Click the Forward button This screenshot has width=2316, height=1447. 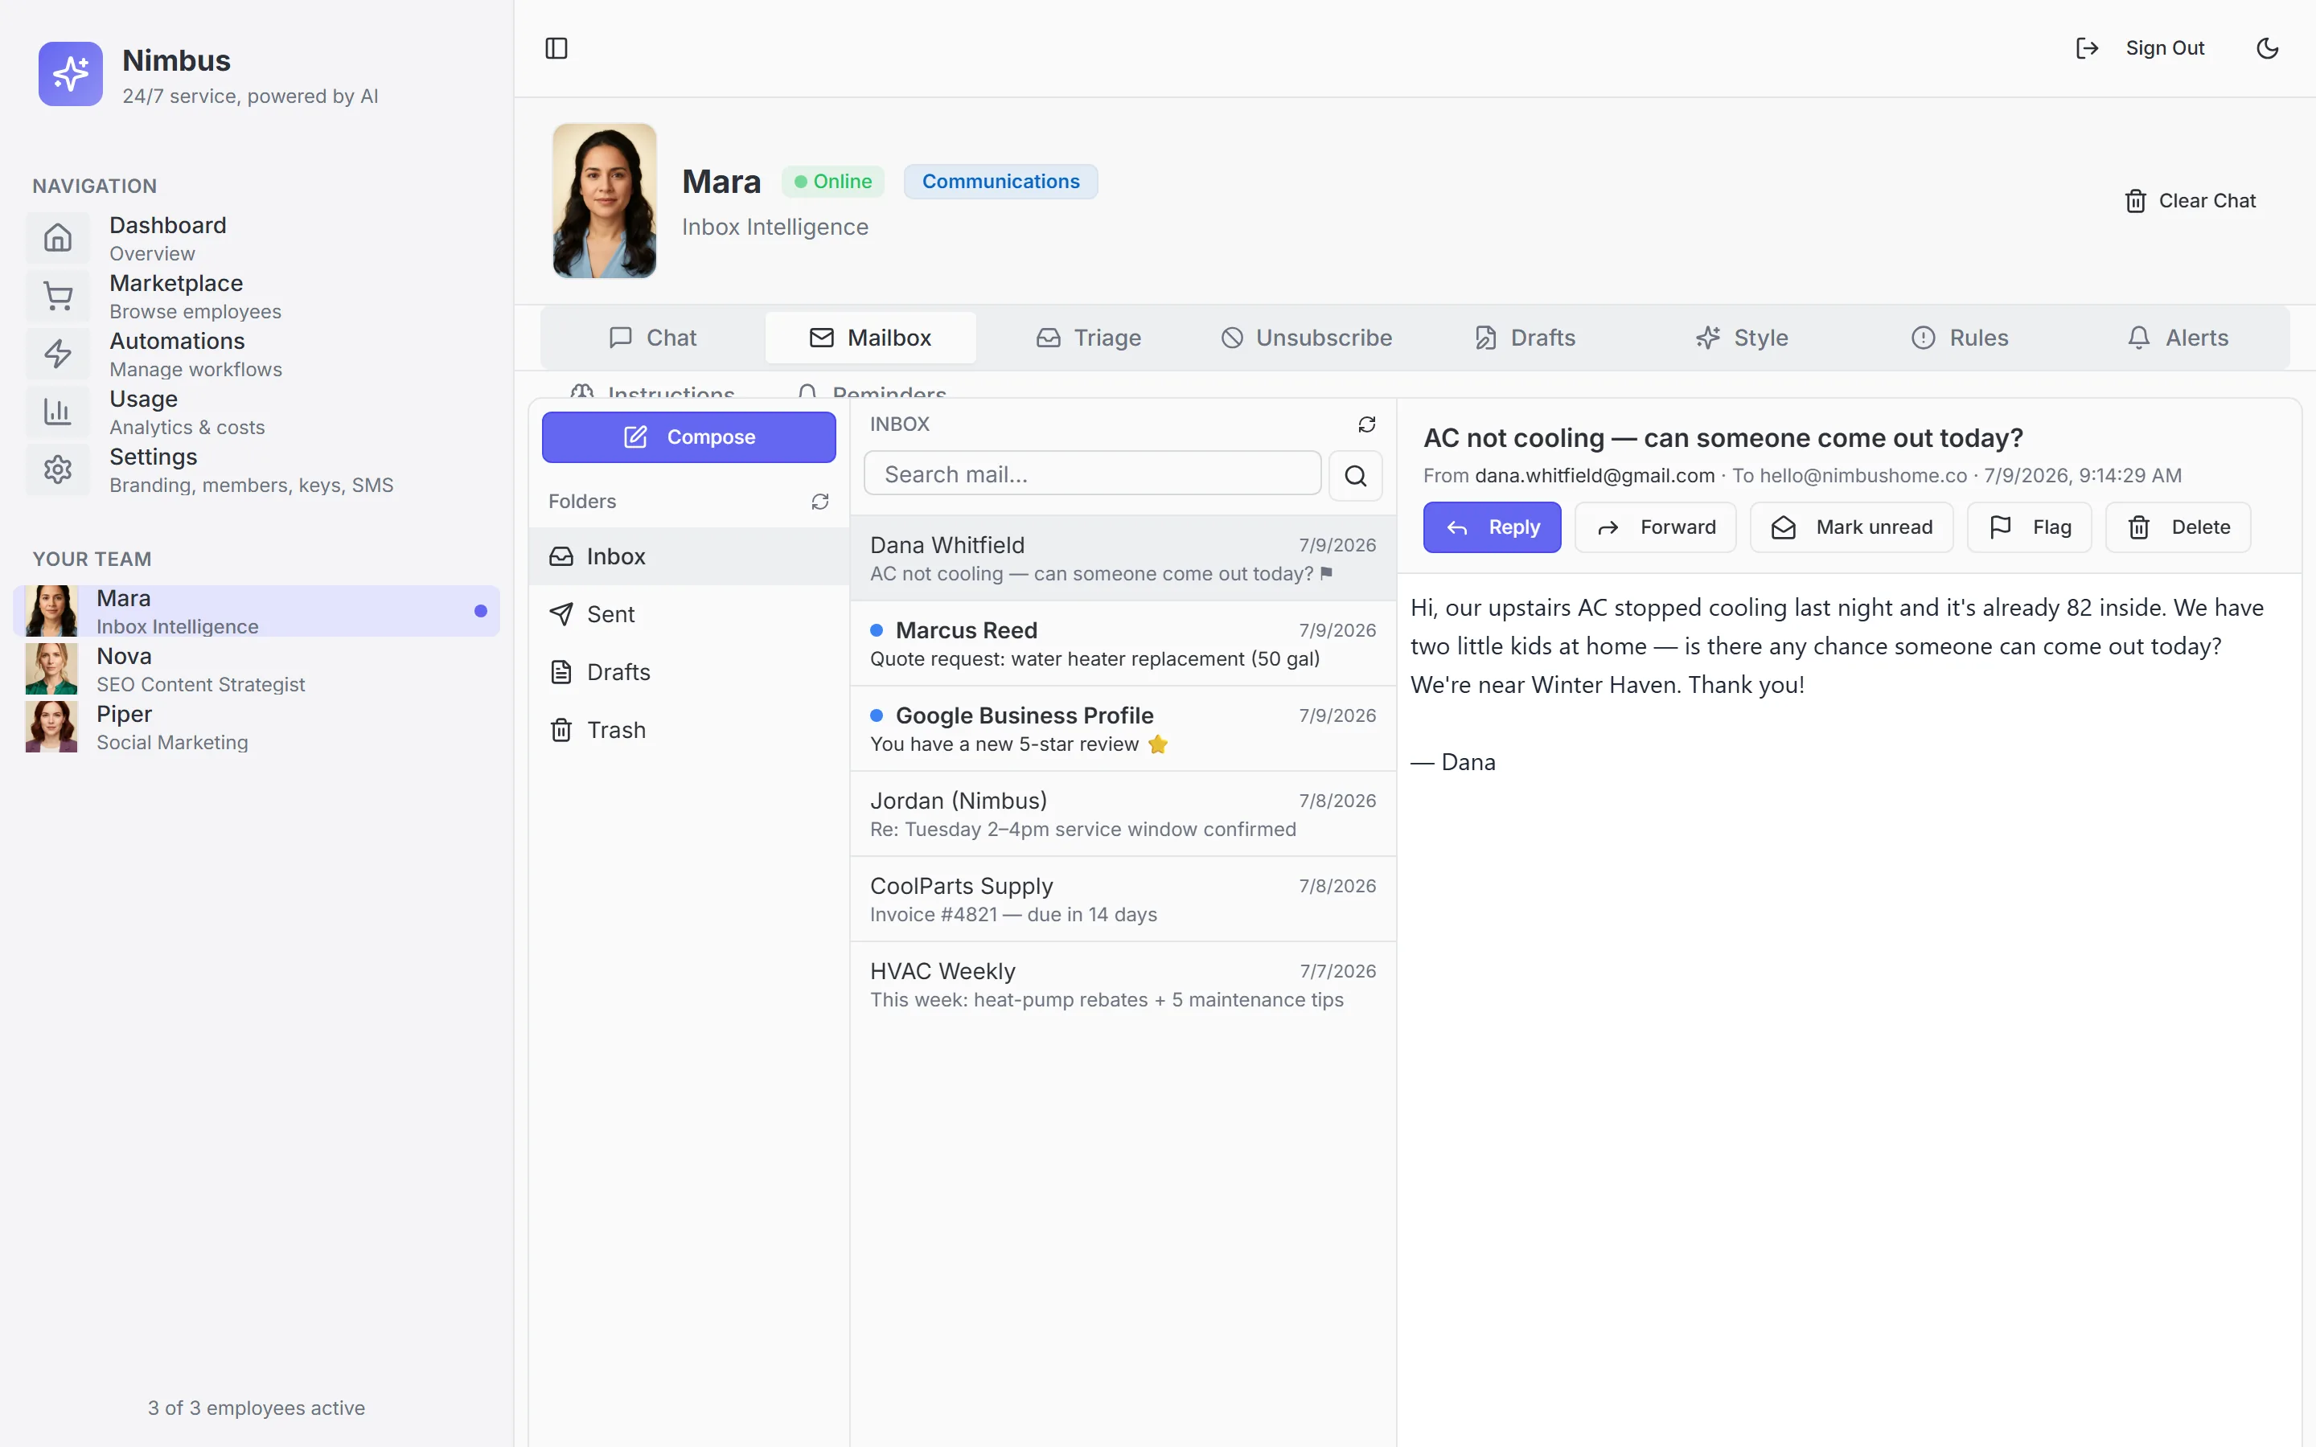(x=1656, y=527)
